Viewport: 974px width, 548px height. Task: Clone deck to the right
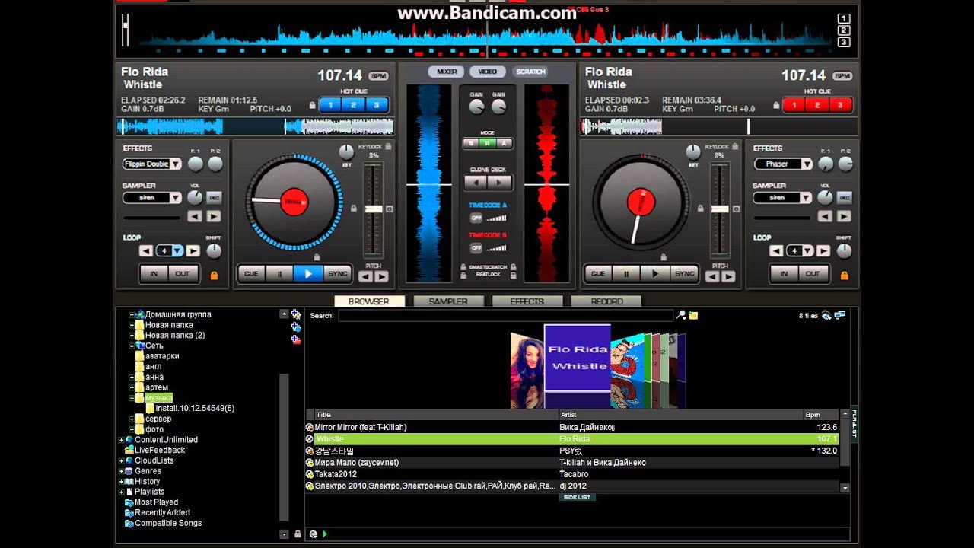click(499, 183)
